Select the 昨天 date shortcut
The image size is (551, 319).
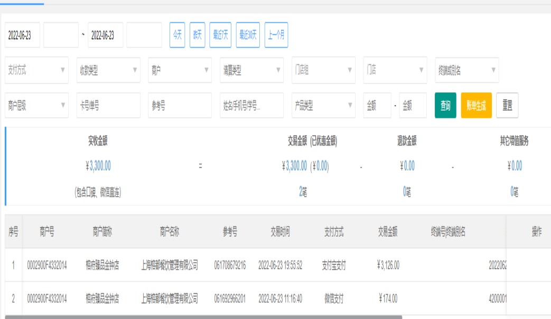[x=197, y=35]
